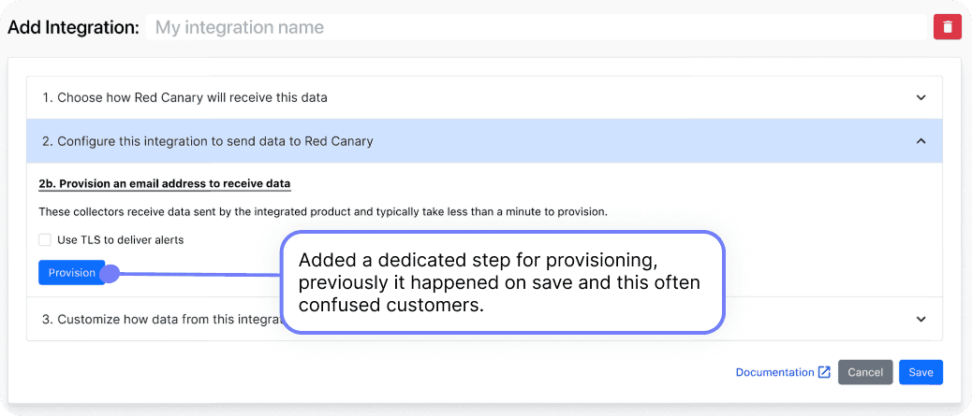Click the purple annotation dot beside Provision

pos(110,273)
